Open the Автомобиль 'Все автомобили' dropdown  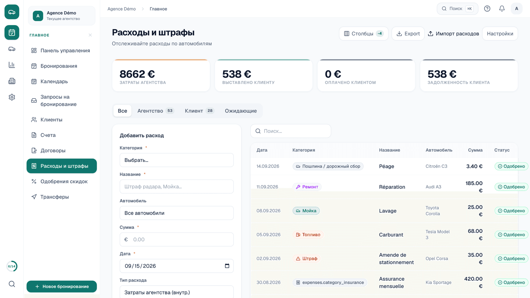(x=177, y=213)
